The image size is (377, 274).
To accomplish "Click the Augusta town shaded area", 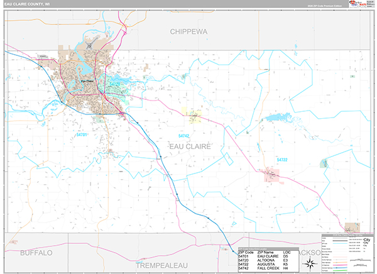I will pyautogui.click(x=272, y=174).
